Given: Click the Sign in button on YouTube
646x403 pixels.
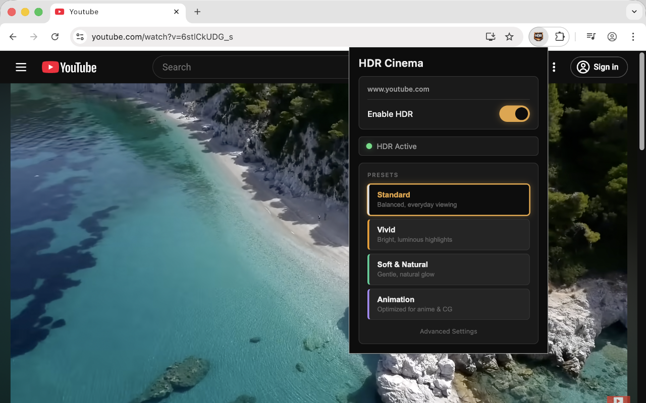Looking at the screenshot, I should [599, 67].
